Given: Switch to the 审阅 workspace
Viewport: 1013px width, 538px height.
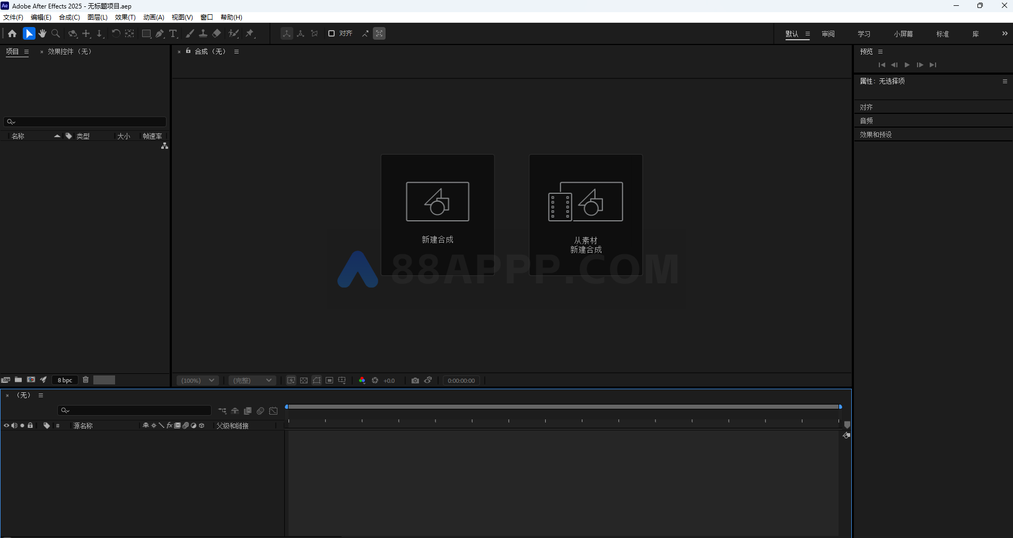Looking at the screenshot, I should 828,34.
